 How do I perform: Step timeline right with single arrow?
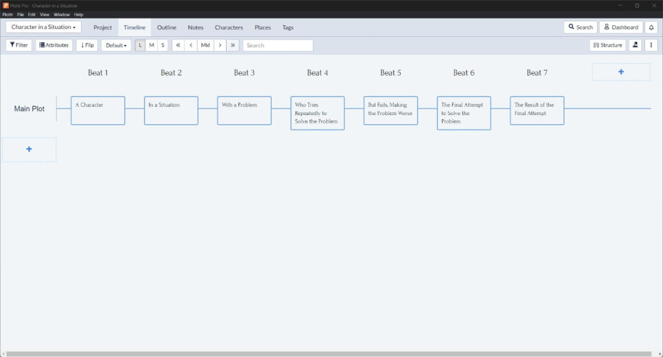[220, 45]
